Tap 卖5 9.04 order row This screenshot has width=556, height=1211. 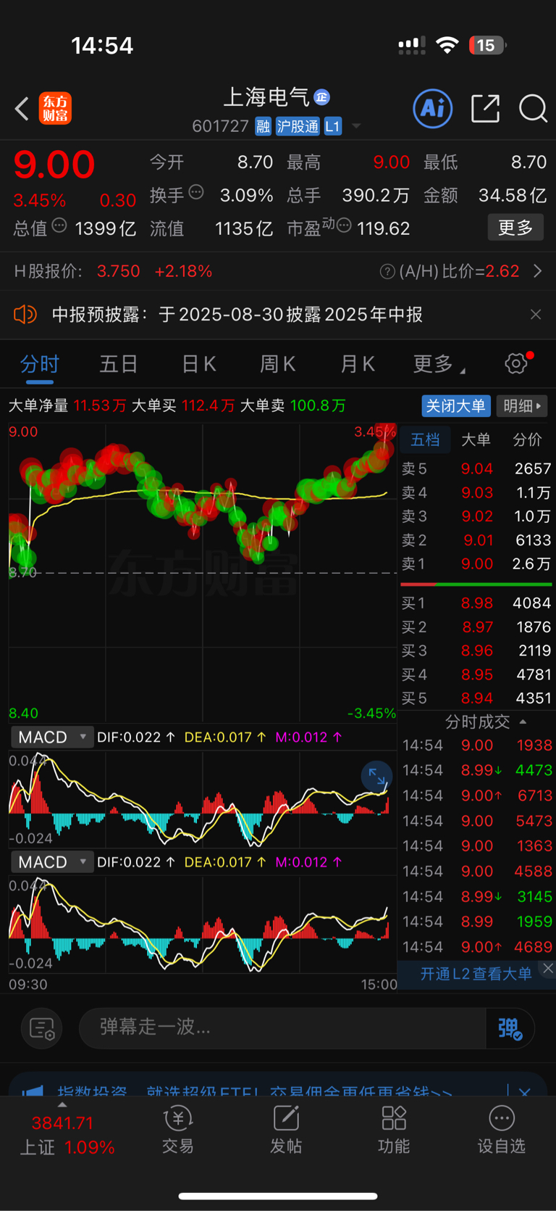point(476,468)
